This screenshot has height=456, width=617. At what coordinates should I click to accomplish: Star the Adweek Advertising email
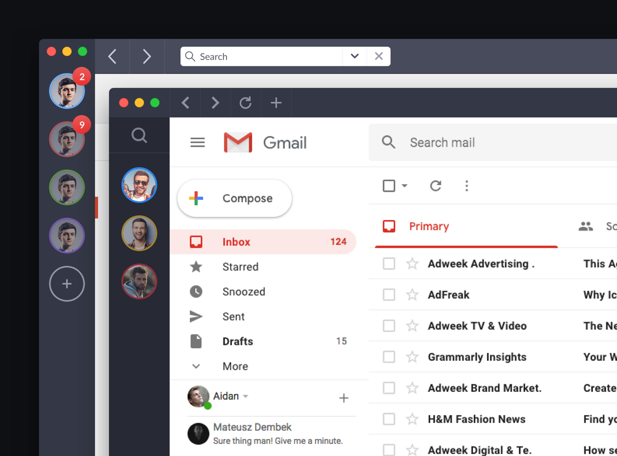click(x=412, y=264)
